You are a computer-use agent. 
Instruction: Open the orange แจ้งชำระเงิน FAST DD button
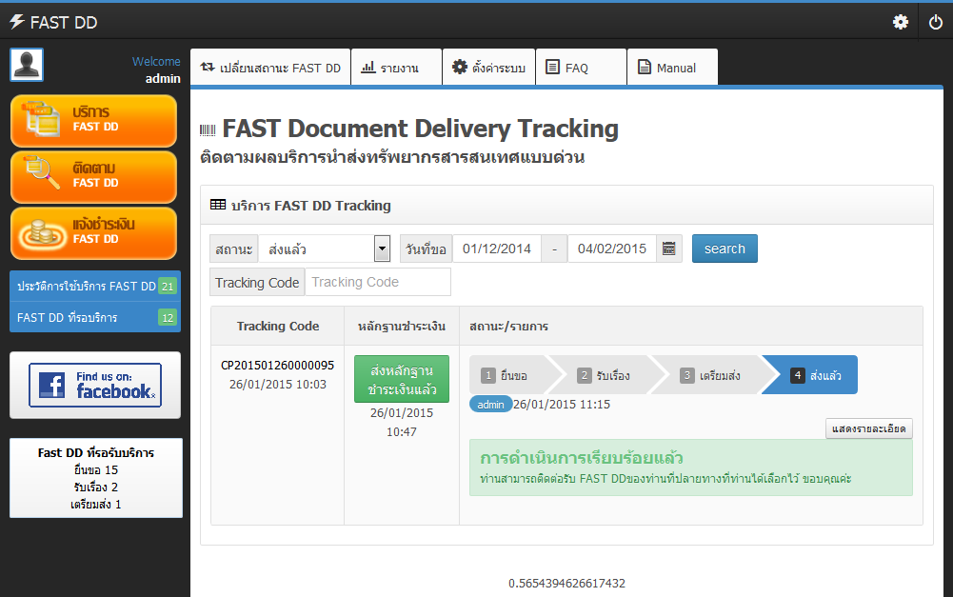pyautogui.click(x=93, y=232)
